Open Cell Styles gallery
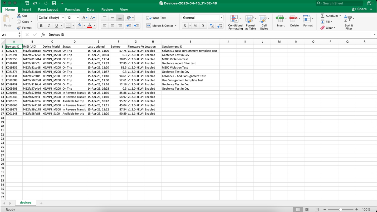377x212 pixels. click(x=264, y=22)
